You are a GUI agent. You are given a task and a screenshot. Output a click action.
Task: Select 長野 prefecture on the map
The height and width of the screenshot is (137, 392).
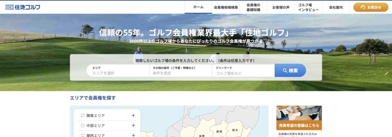click(202, 135)
